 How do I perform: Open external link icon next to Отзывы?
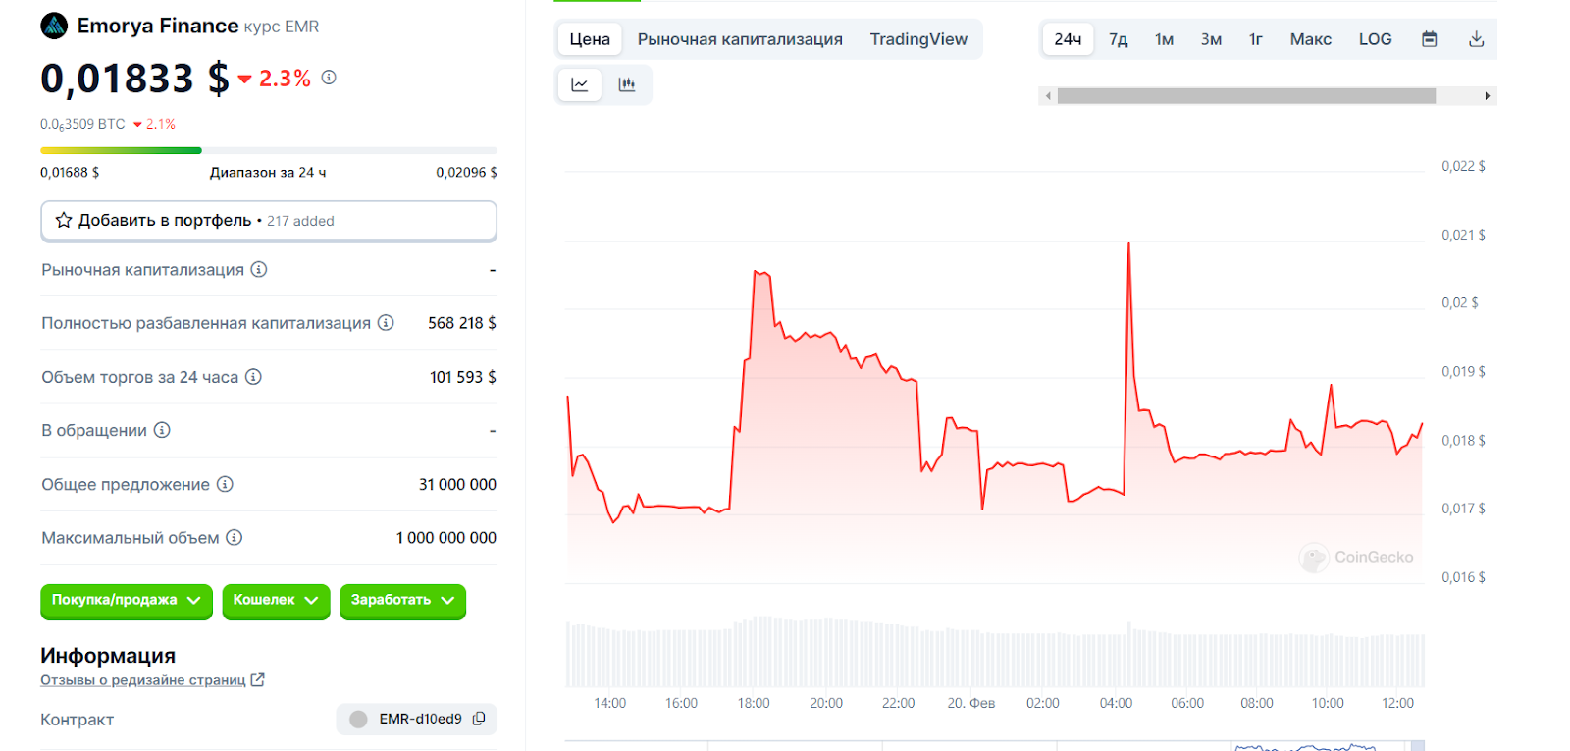(258, 679)
